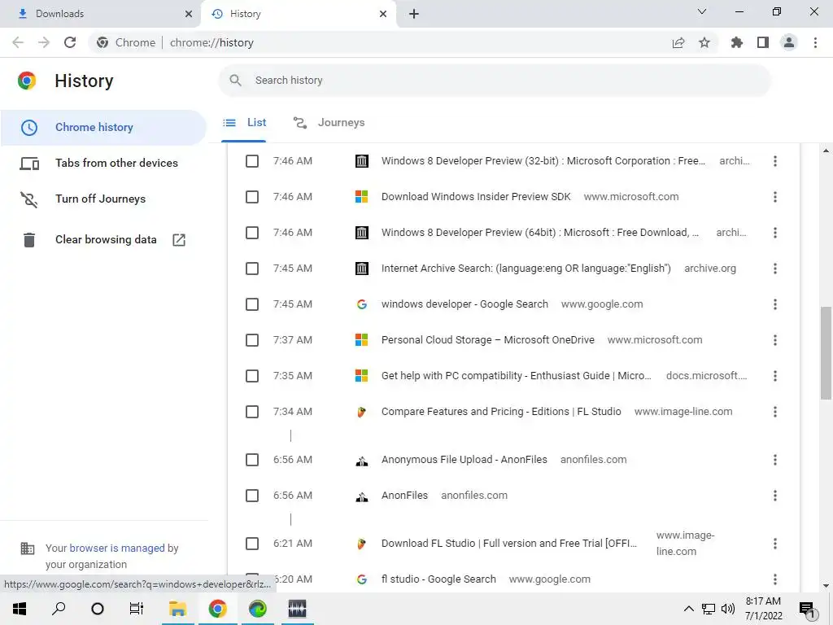Close the Downloads tab
This screenshot has height=625, width=833.
pos(189,14)
